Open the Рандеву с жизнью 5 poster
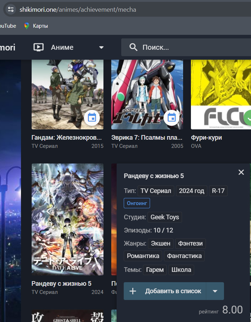Screen dimensions: 251x322 tap(68, 219)
